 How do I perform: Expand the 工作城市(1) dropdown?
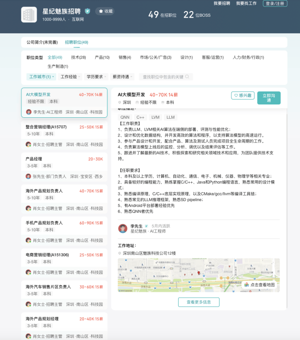tap(41, 77)
